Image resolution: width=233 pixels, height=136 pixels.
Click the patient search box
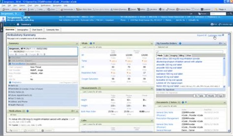[x=218, y=14]
